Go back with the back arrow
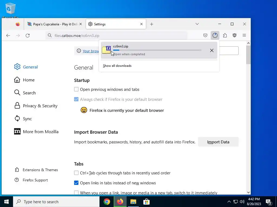 (x=8, y=36)
